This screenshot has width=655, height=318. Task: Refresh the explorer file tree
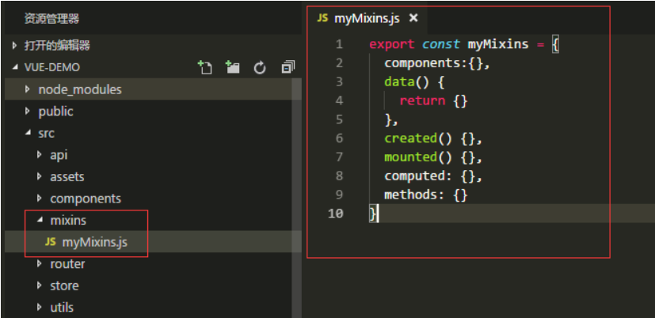tap(259, 68)
